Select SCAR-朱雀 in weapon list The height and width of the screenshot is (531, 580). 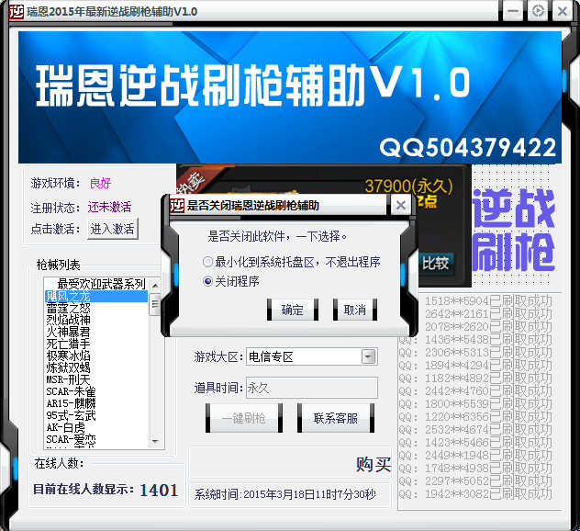click(x=96, y=391)
